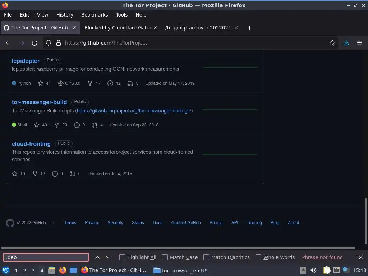Enable Highlight All checkbox
Viewport: 368px width, 276px height.
[x=122, y=257]
